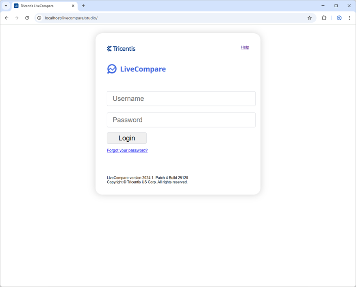Click the forward navigation arrow
Screen dimensions: 356x287
click(16, 18)
